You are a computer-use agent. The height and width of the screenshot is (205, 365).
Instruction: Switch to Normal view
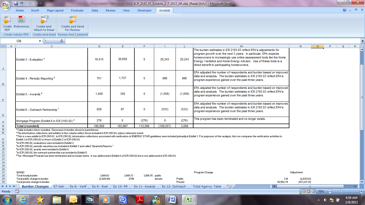pyautogui.click(x=304, y=191)
